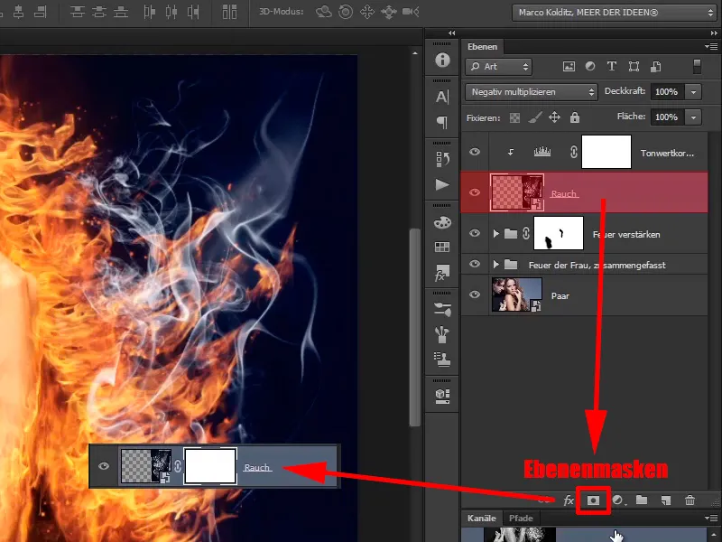The width and height of the screenshot is (722, 542).
Task: Expand the Feuer der Frau group
Action: click(495, 265)
